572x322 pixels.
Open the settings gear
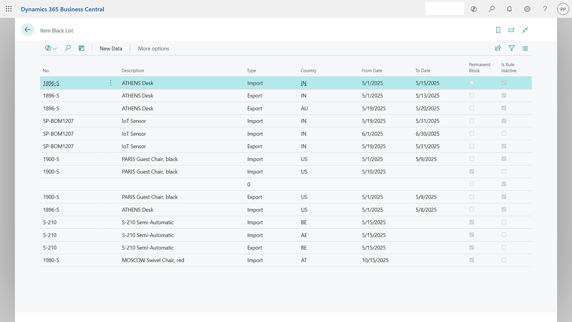point(527,9)
